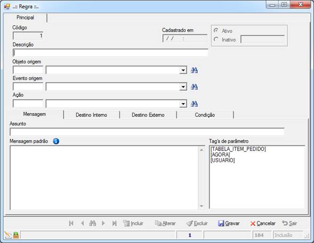Click the Mensagem padrão scroll down arrow
Image resolution: width=314 pixels, height=243 pixels.
[x=202, y=206]
